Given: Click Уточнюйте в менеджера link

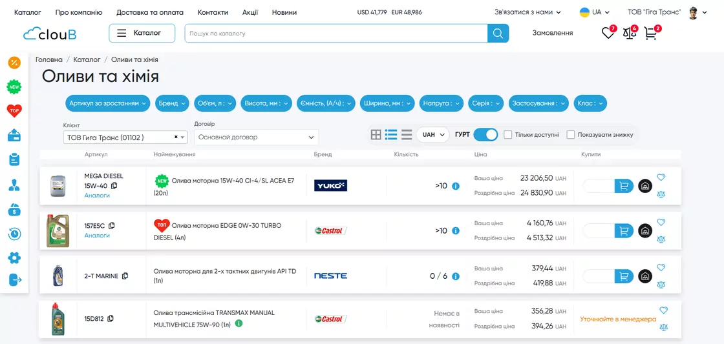Looking at the screenshot, I should (x=618, y=319).
